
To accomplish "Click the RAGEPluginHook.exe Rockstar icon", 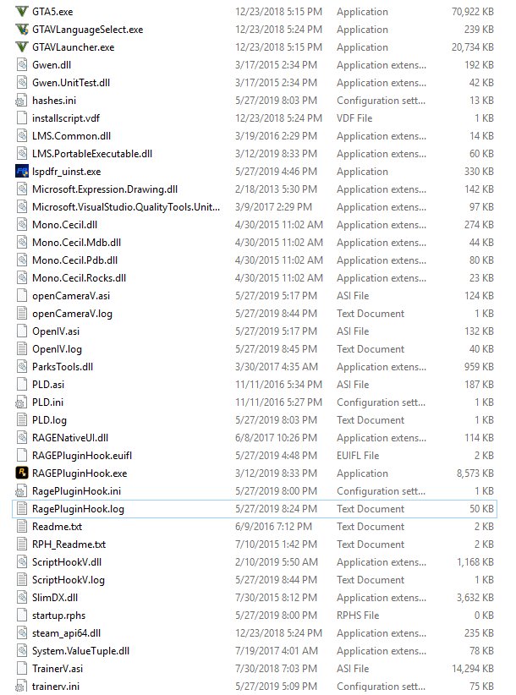I will tap(22, 473).
